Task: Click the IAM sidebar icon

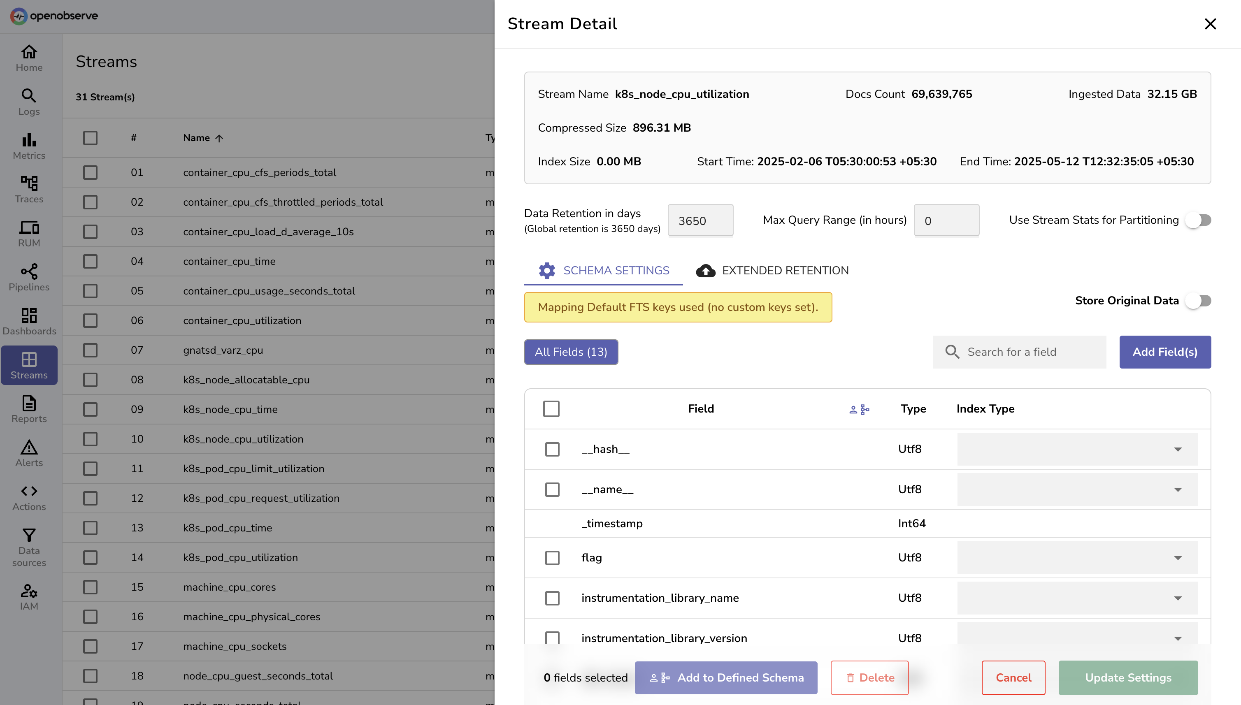Action: (29, 591)
